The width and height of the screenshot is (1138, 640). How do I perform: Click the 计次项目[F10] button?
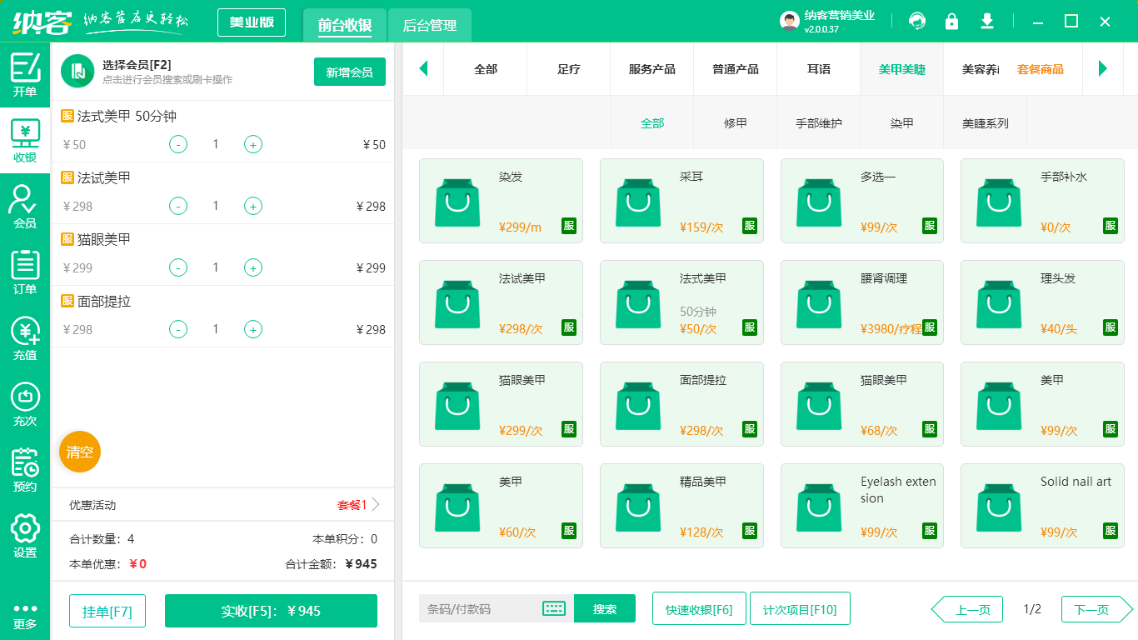[800, 609]
